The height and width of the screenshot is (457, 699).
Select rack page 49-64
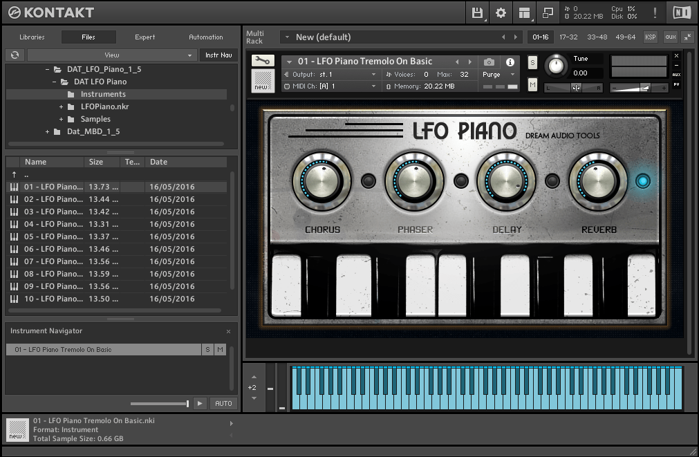tap(626, 37)
